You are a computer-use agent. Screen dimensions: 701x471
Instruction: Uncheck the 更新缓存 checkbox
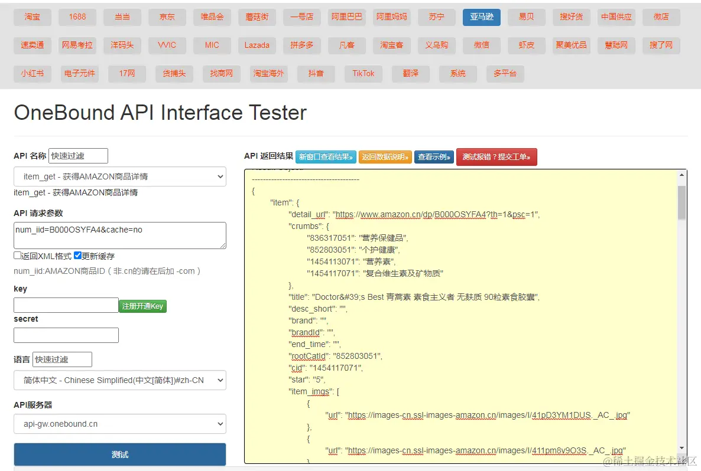coord(78,256)
